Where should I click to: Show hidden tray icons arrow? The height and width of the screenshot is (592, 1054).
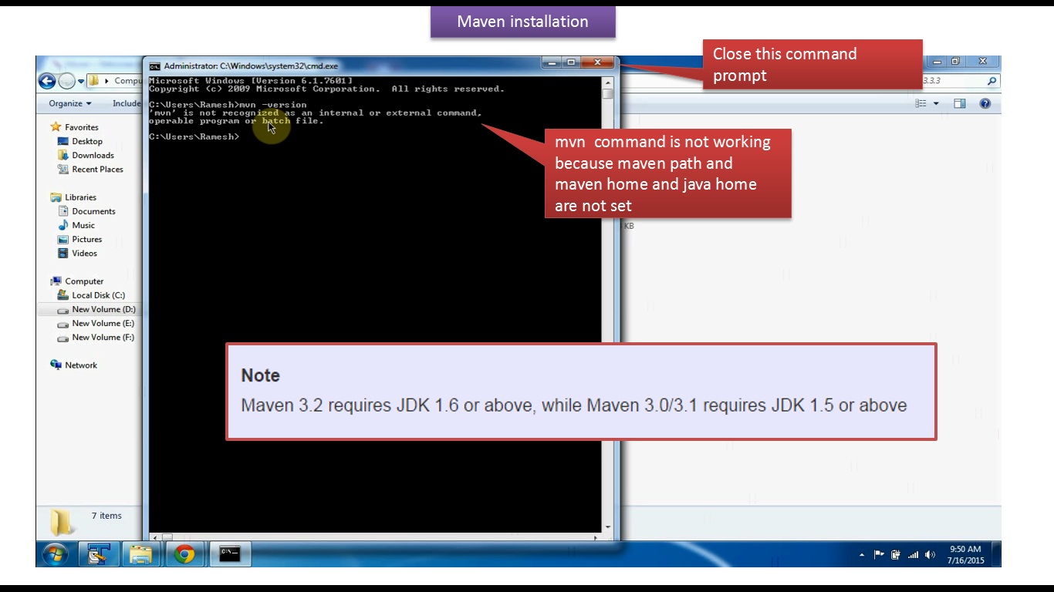[x=862, y=554]
